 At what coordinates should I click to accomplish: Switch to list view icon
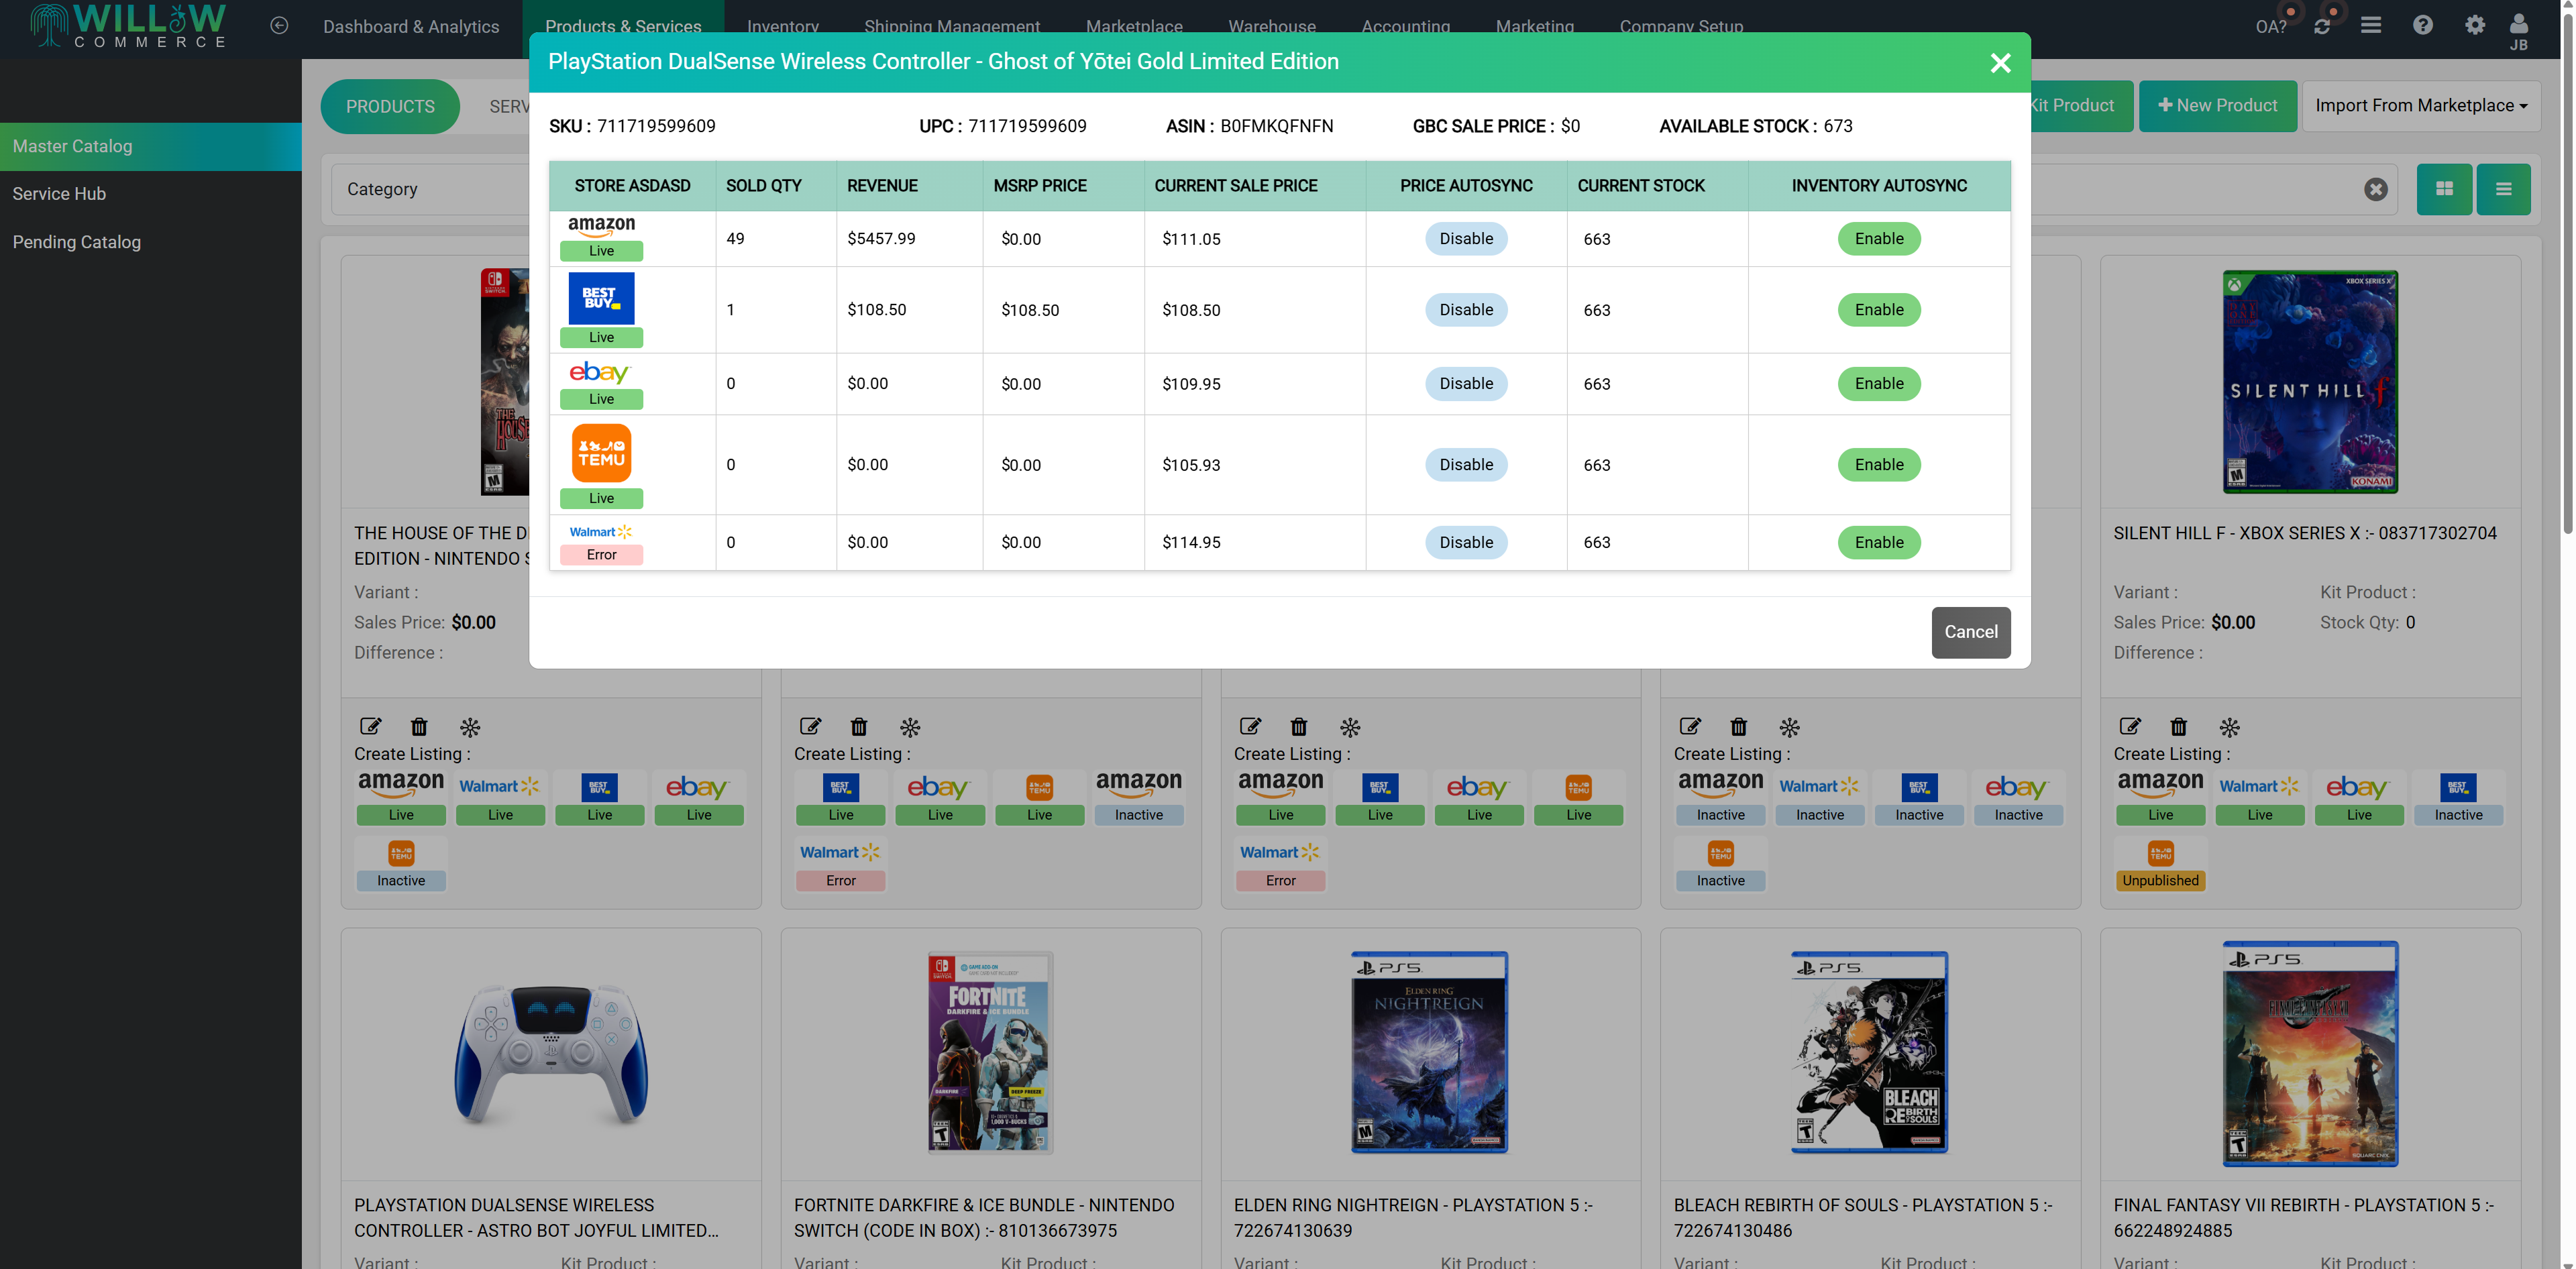coord(2503,189)
